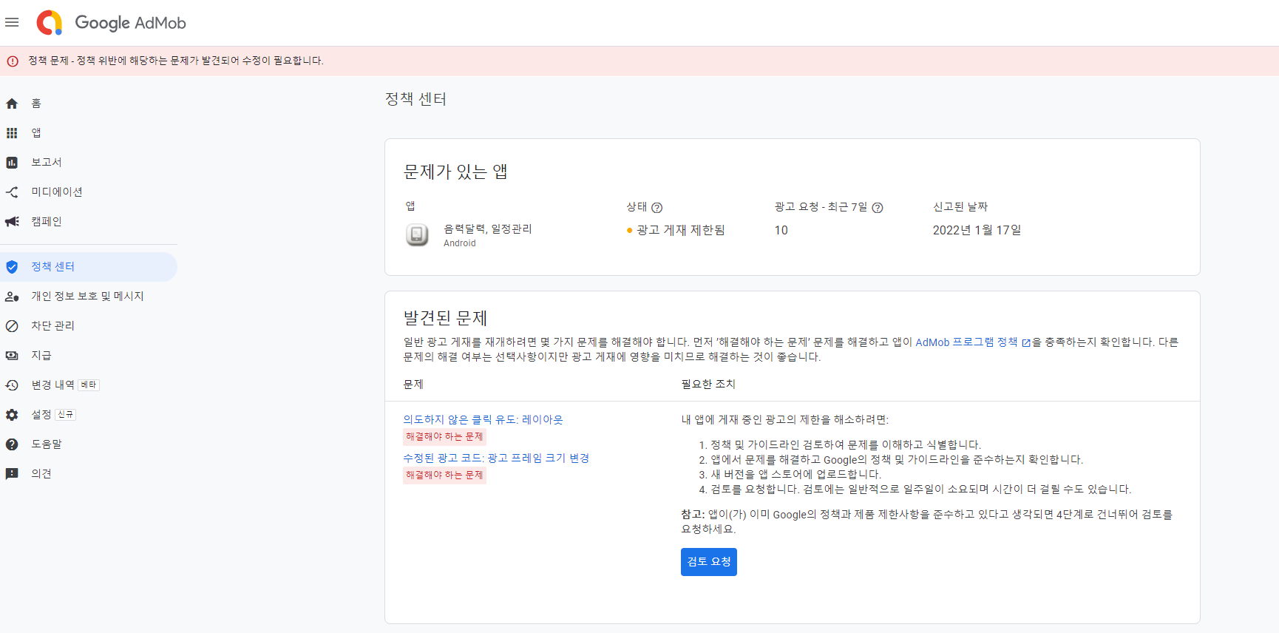Click reported date 2022년 1월 17일

pos(977,230)
